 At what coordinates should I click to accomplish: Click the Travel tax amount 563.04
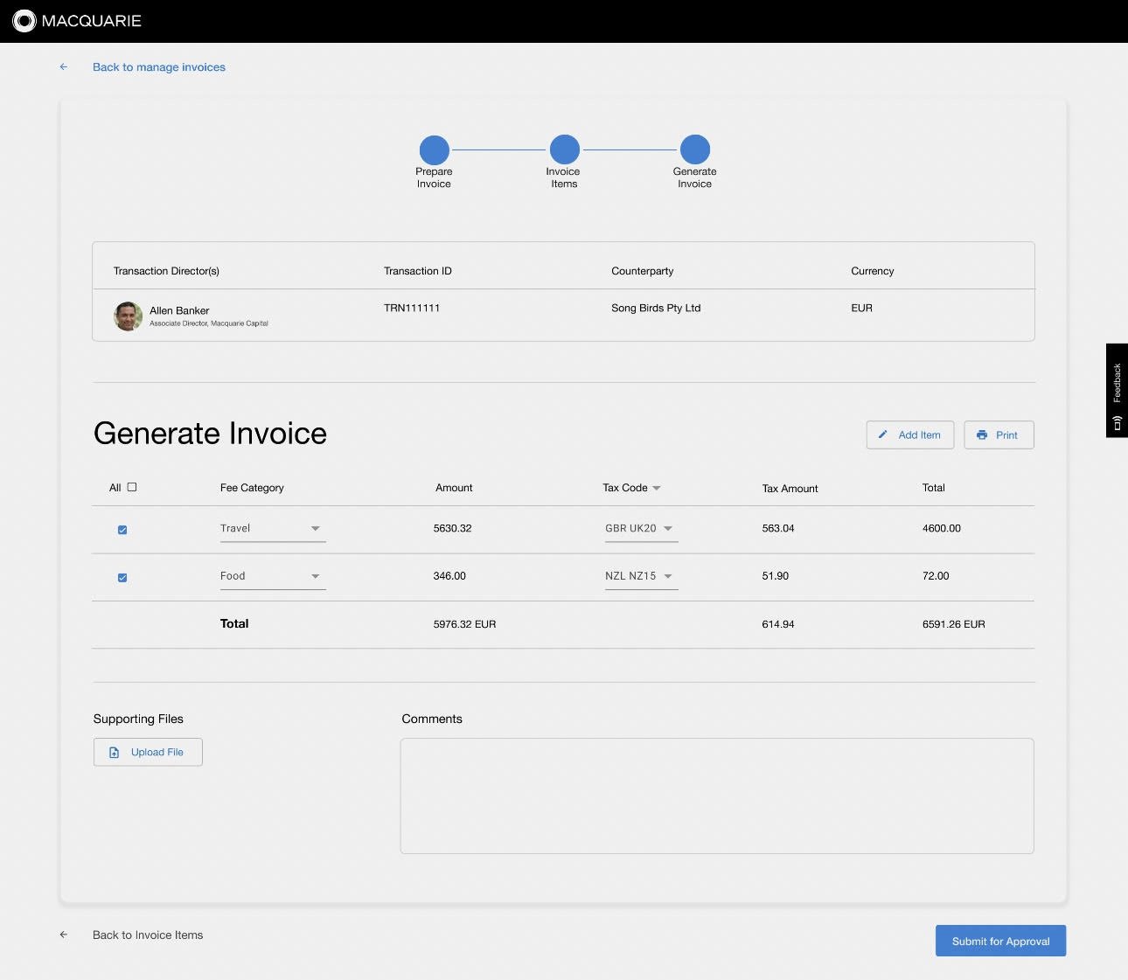(x=778, y=528)
